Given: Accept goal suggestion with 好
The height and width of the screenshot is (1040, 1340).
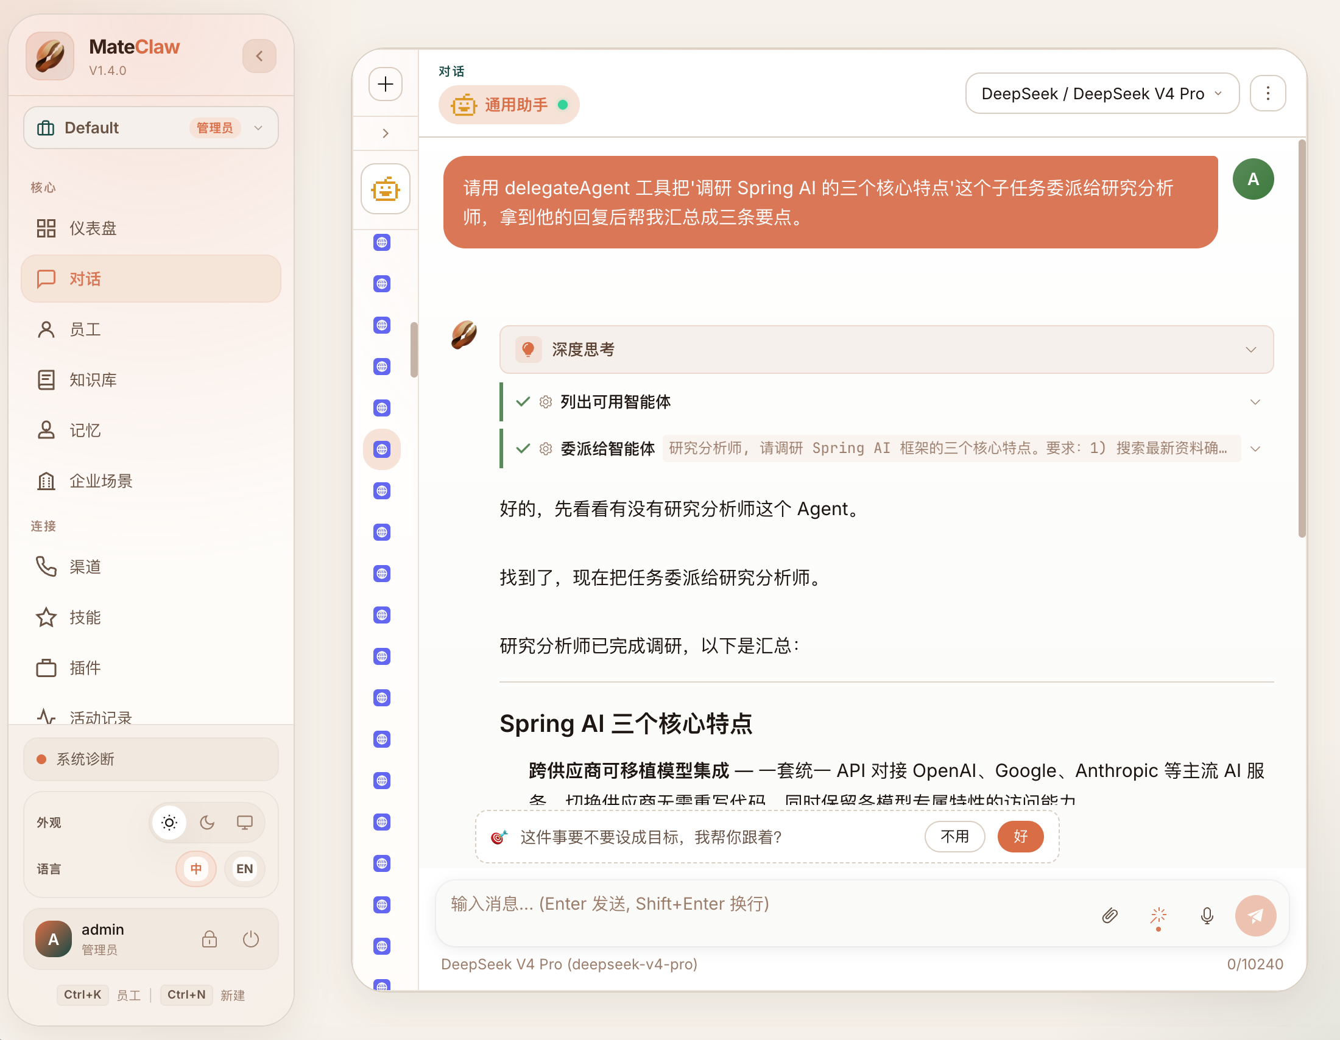Looking at the screenshot, I should click(x=1020, y=837).
